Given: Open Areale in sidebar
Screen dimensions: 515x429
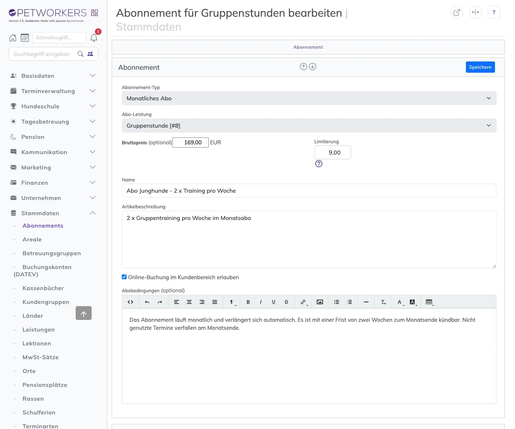Looking at the screenshot, I should pos(32,240).
